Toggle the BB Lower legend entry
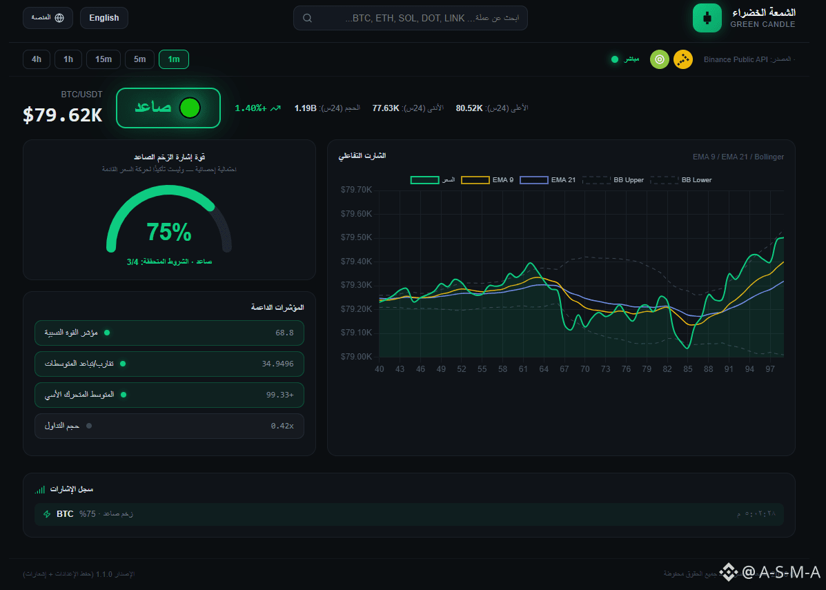This screenshot has height=590, width=826. tap(680, 180)
